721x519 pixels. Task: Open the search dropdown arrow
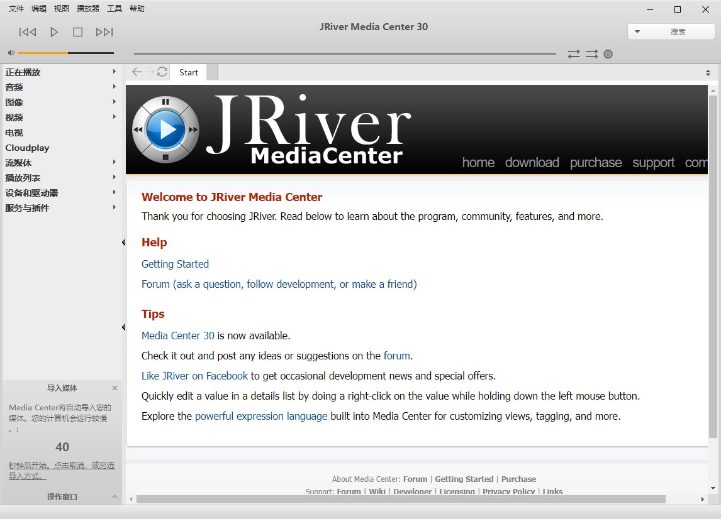coord(637,31)
